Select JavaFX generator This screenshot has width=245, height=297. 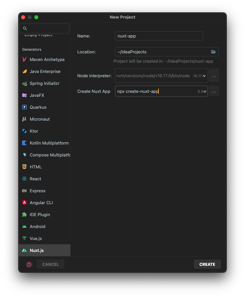click(x=45, y=95)
